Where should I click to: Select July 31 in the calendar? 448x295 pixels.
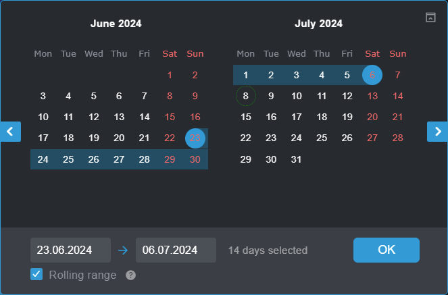(x=297, y=159)
